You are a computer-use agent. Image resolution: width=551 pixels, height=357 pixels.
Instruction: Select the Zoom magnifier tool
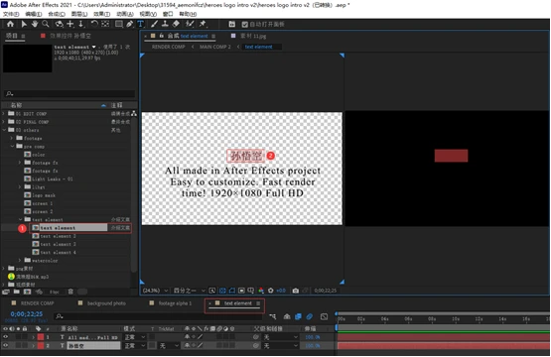pyautogui.click(x=46, y=24)
